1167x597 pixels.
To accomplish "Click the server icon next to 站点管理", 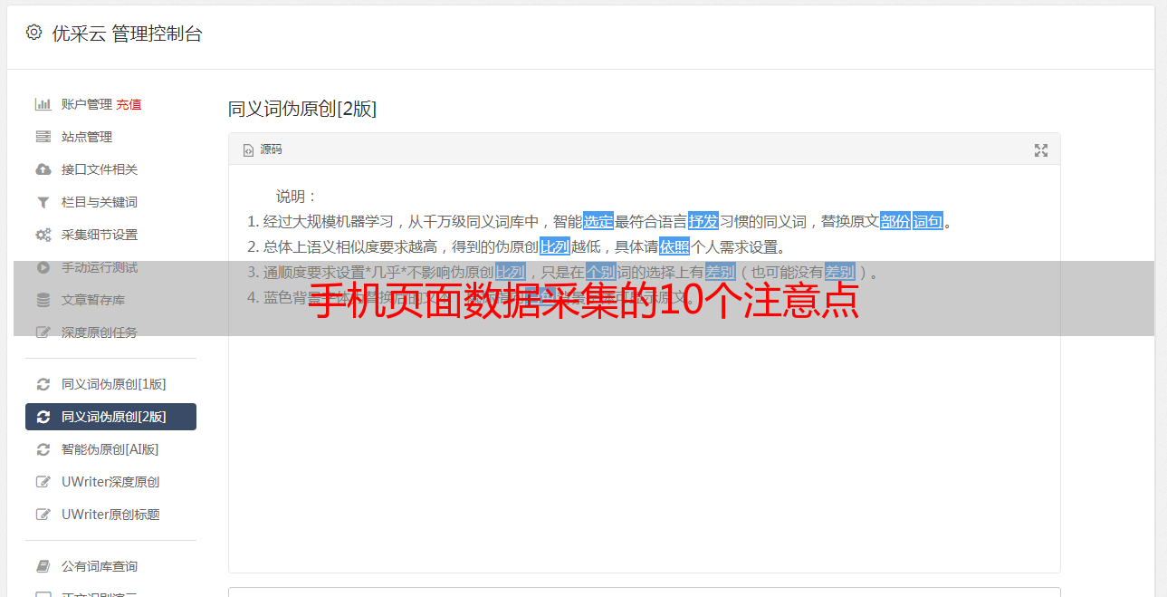I will [x=43, y=137].
